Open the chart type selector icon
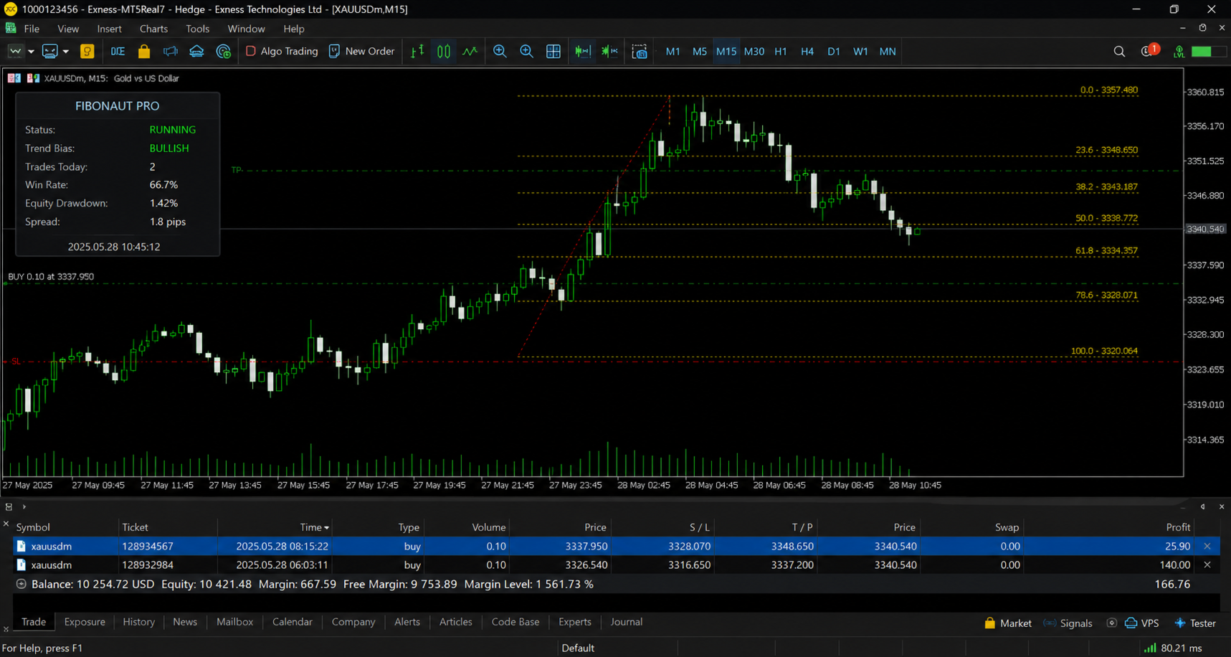The height and width of the screenshot is (657, 1231). [15, 52]
